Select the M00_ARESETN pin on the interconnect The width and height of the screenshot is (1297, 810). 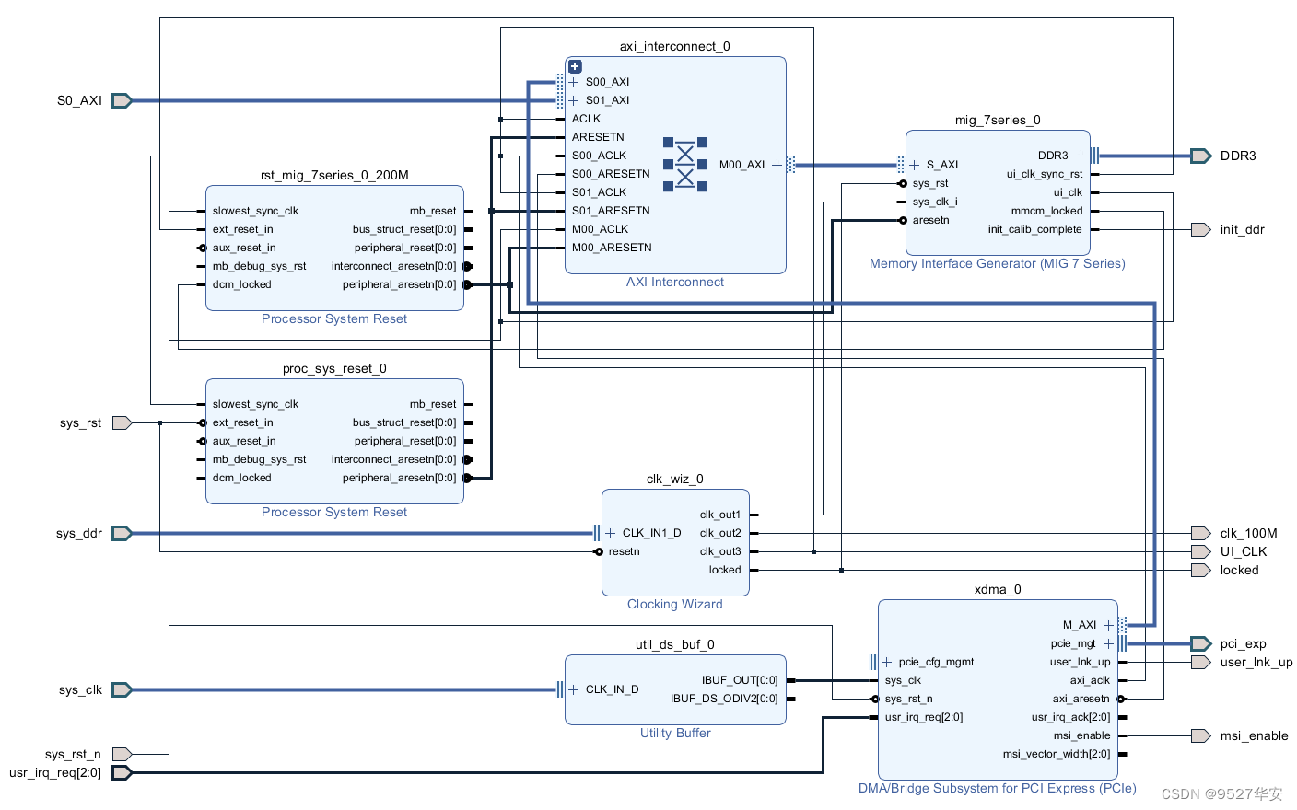(x=612, y=248)
